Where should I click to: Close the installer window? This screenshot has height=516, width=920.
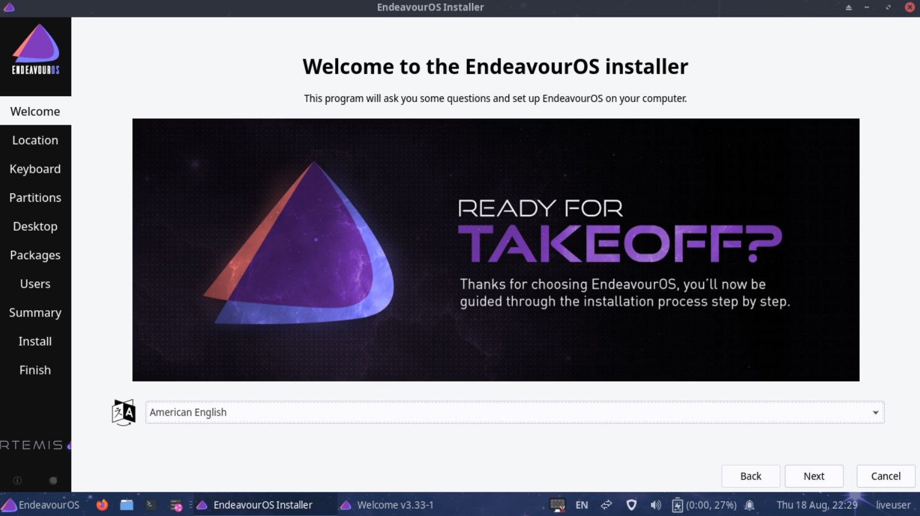(x=910, y=8)
